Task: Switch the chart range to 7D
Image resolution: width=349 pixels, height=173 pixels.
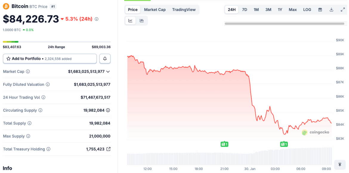Action: pos(244,10)
